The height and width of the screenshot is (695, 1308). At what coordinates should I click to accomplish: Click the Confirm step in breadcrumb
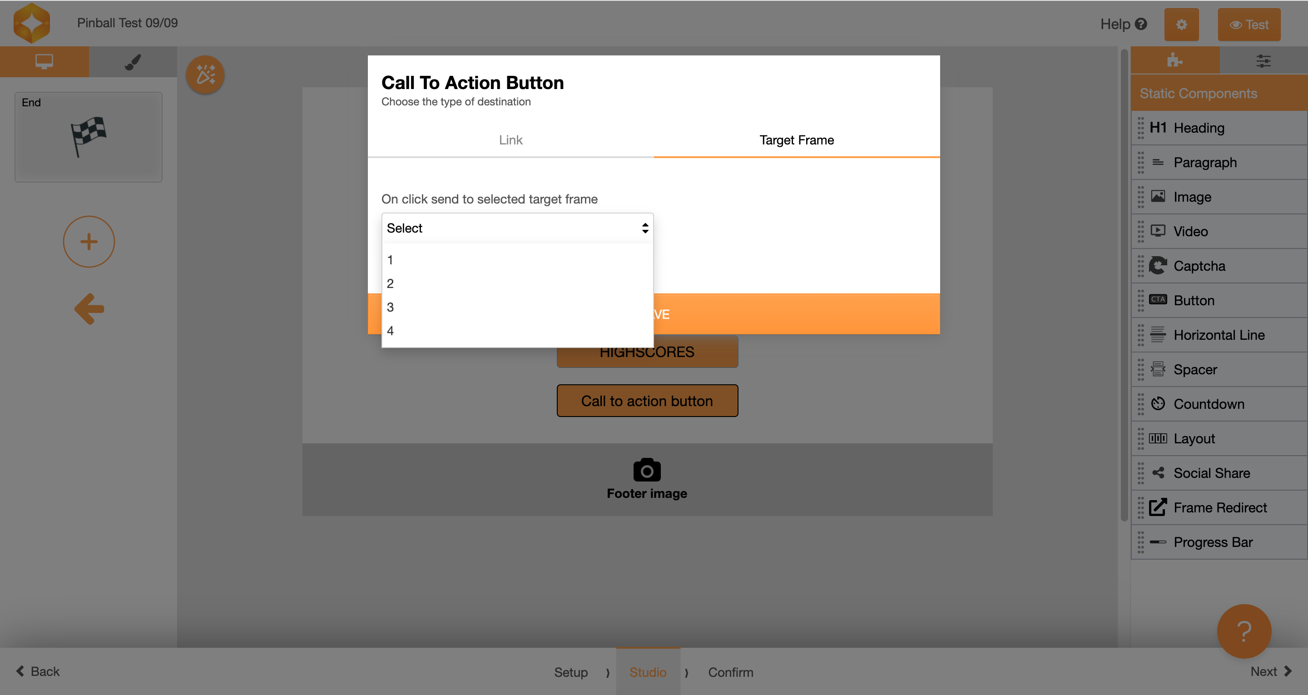click(730, 672)
